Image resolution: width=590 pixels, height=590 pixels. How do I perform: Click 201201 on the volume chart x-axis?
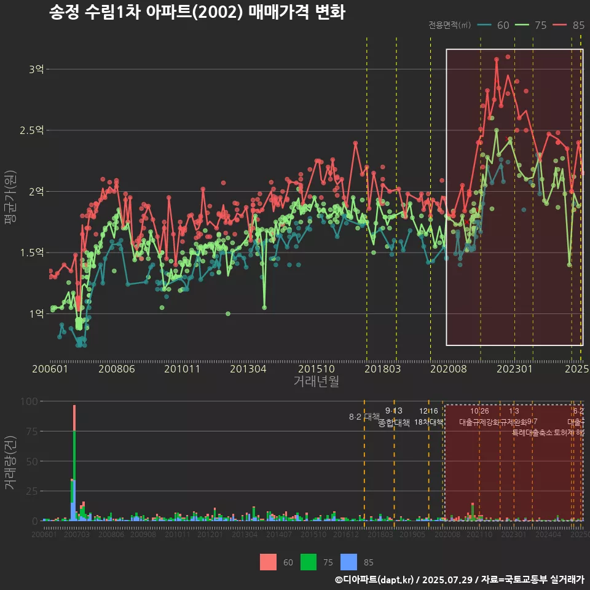point(210,534)
